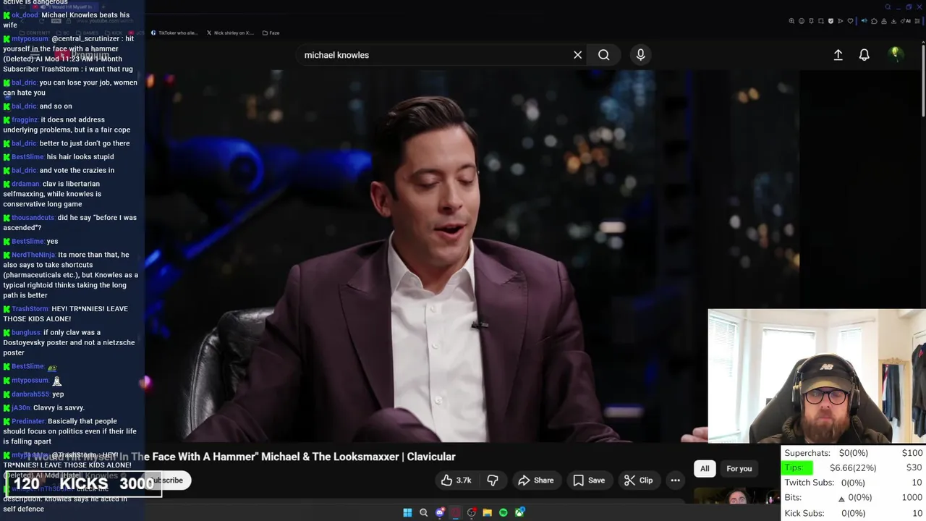Click chat username danbrah555
The image size is (926, 521).
pos(30,394)
